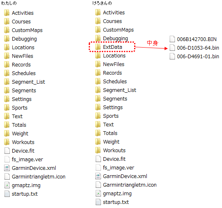Select the 006B142700.BIN file icon
This screenshot has height=208, width=222.
click(x=172, y=39)
